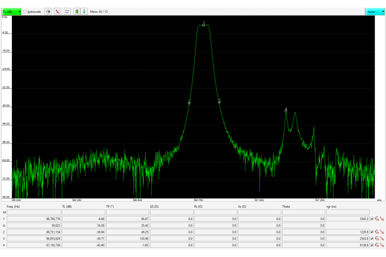Click the empty M row Freq. field

tap(34, 212)
